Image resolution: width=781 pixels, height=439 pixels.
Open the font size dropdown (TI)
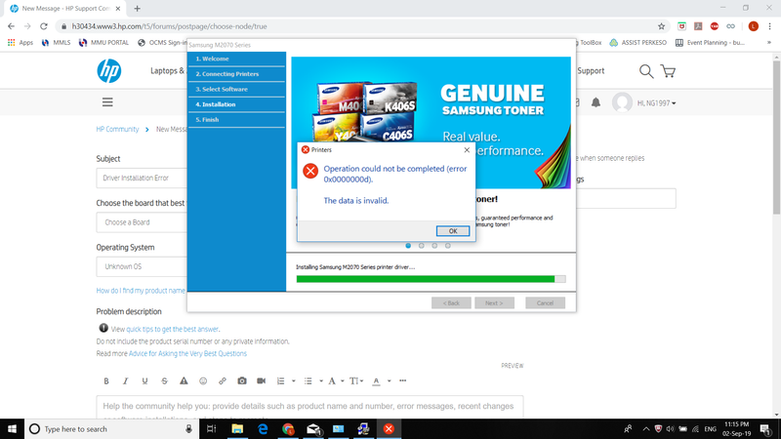tap(356, 381)
